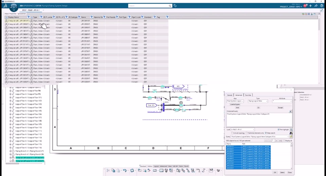This screenshot has height=176, width=326.
Task: Select Logical Pipe.105 in the tree
Action: (29, 111)
